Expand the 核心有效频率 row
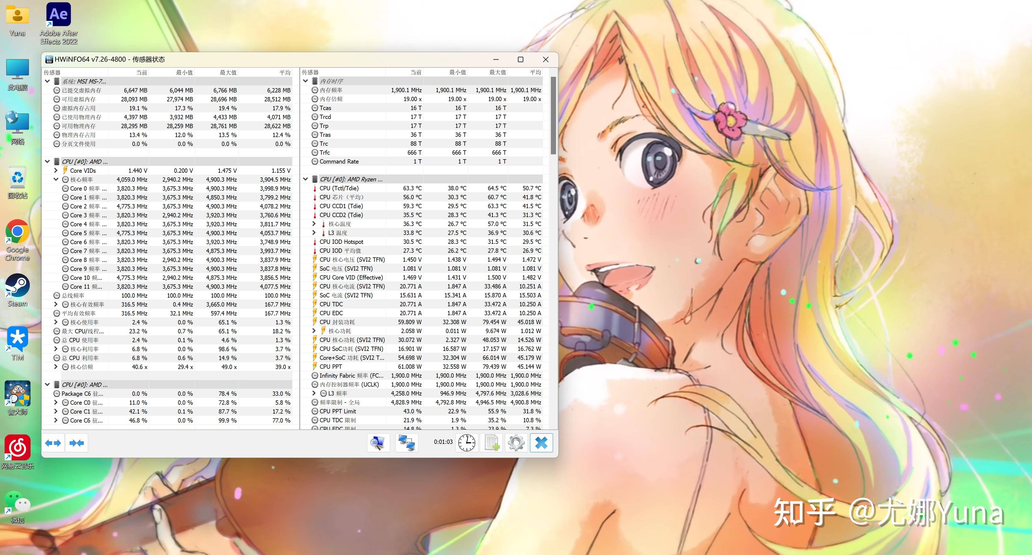 [x=56, y=305]
